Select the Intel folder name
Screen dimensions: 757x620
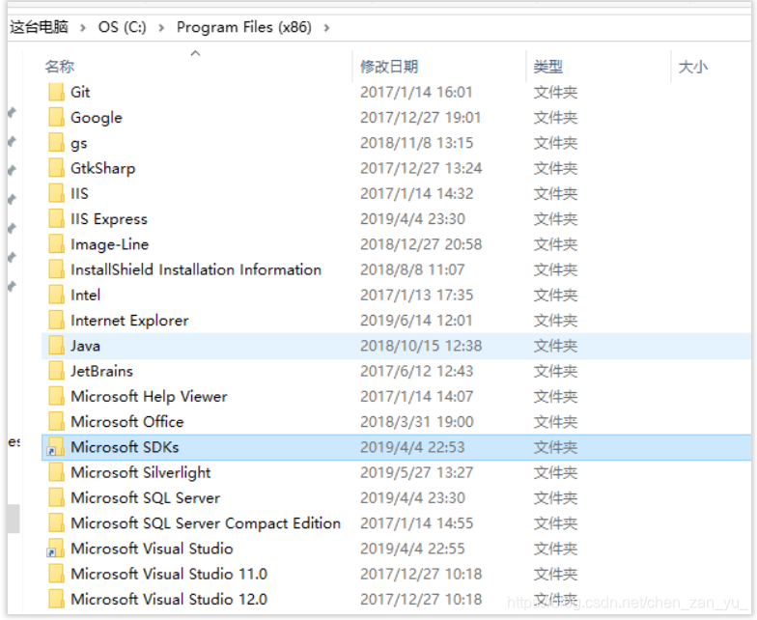(85, 295)
